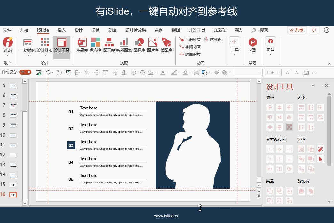Click the smiley feedback icon
Viewport: 334px width, 223px height.
(327, 30)
